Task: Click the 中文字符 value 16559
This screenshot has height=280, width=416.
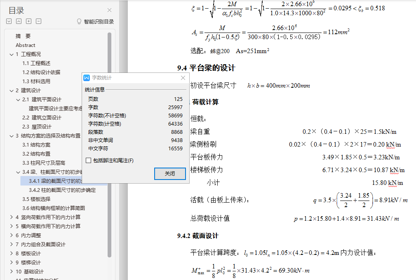Action: pyautogui.click(x=175, y=148)
